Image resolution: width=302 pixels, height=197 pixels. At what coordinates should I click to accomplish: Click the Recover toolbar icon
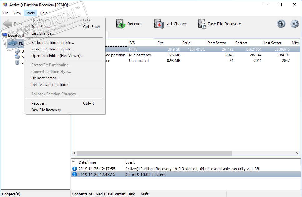(121, 24)
